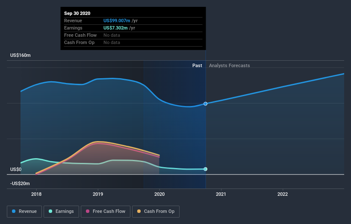
Task: Click the 2018 x-axis label
Action: click(x=36, y=194)
